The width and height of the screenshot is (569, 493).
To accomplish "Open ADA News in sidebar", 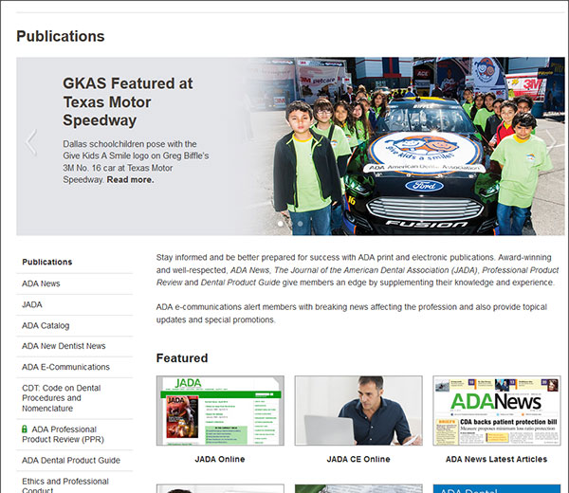I will point(41,283).
